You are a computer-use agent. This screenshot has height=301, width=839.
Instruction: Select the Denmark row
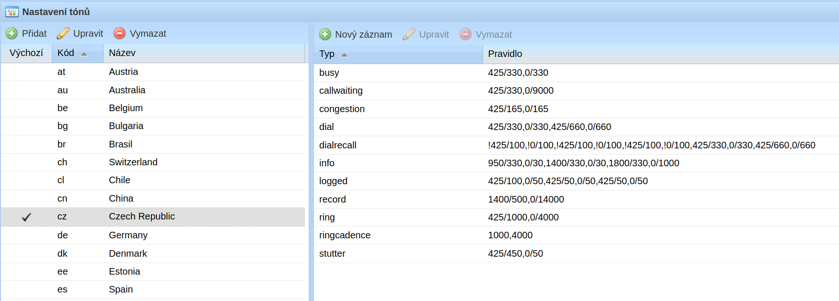tap(153, 253)
